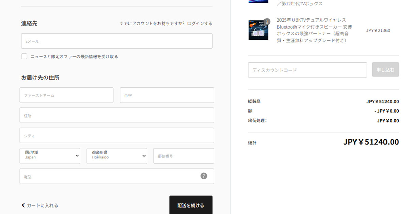
Task: Click the quantity badge on the speaker thumbnail
Action: (x=267, y=21)
